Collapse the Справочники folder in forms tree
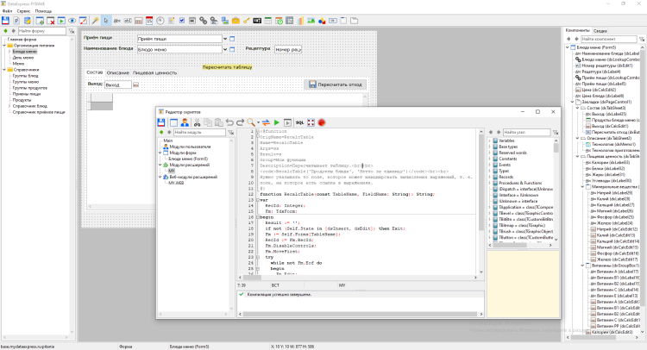 [x=3, y=70]
